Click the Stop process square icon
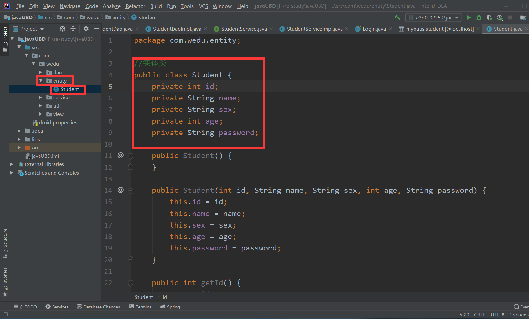This screenshot has height=319, width=529. (510, 18)
